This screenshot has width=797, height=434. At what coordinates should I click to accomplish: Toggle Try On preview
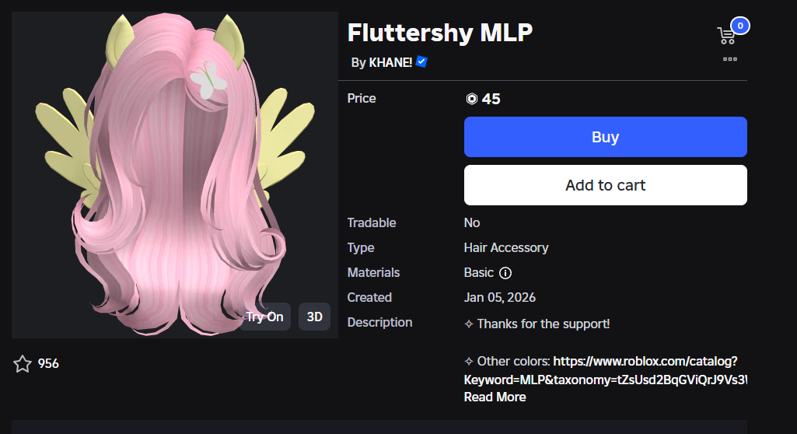point(265,317)
